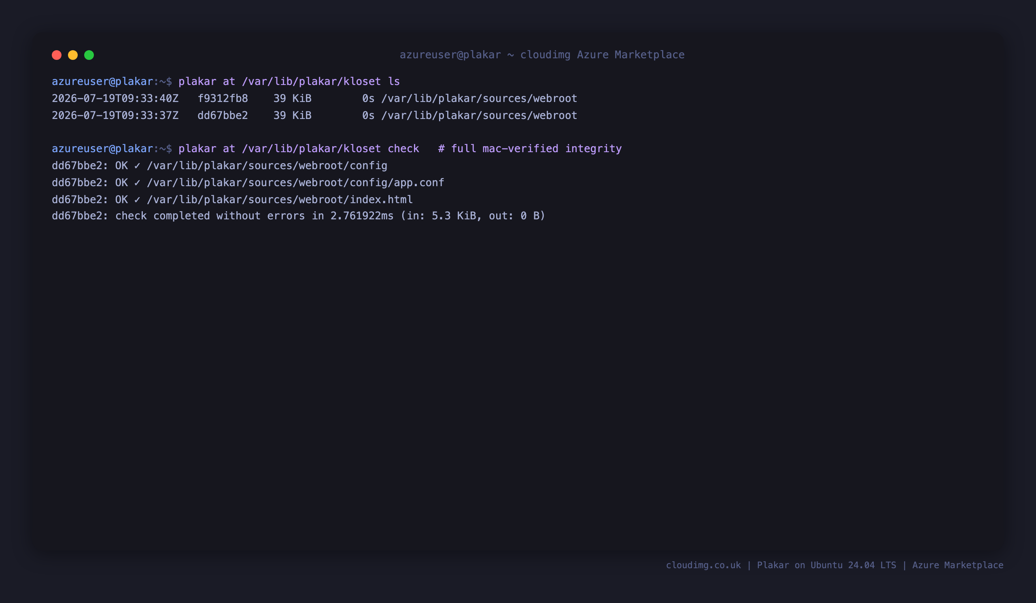Screen dimensions: 1036x603
Task: Click the webroot path in the 09:33:37Z row
Action: 480,115
